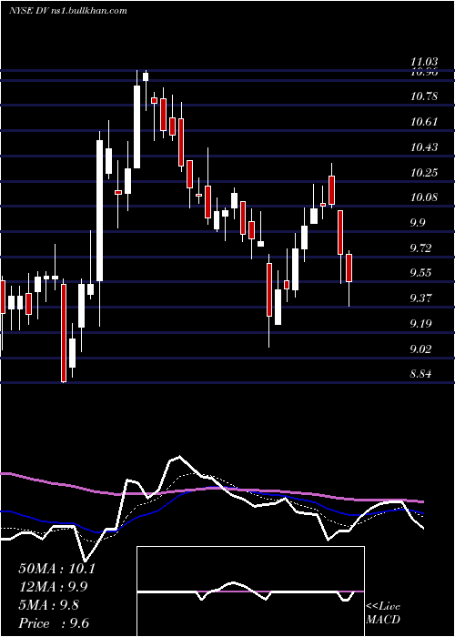Select the 10.43 price axis label
Screen dimensions: 455x637
tap(424, 147)
